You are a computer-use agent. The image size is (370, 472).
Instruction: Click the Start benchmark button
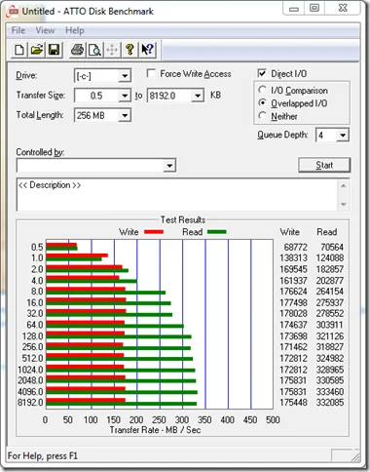click(x=324, y=165)
